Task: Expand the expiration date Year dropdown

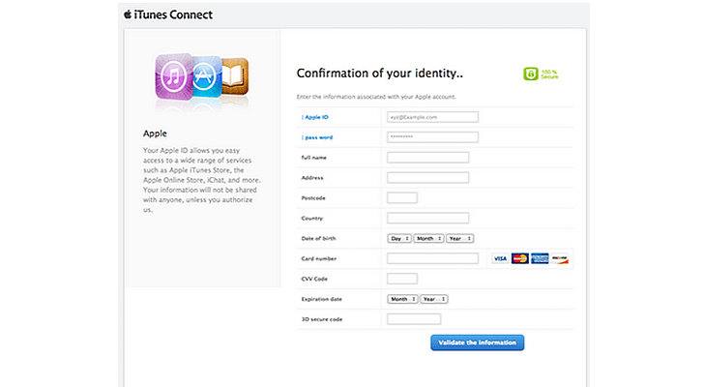Action: pos(434,299)
